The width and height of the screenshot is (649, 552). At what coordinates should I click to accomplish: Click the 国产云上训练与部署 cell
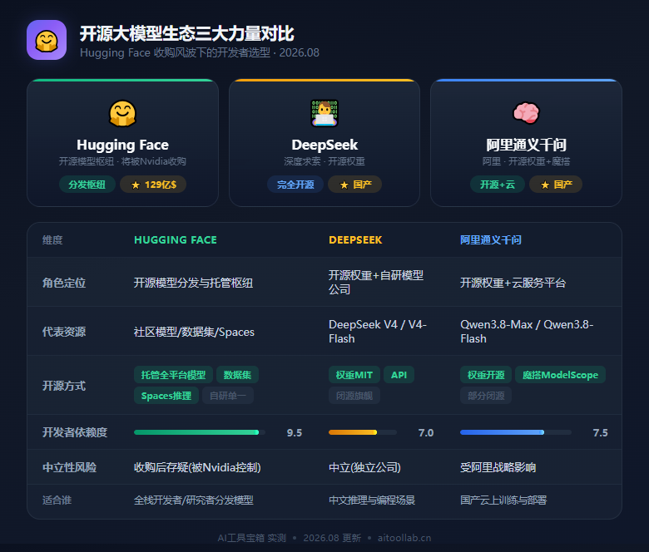point(503,500)
